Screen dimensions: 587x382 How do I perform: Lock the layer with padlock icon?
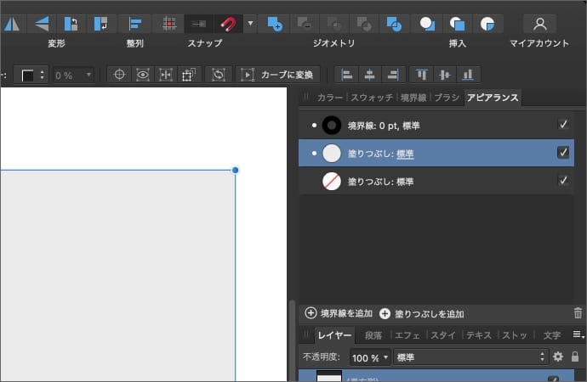coord(575,357)
